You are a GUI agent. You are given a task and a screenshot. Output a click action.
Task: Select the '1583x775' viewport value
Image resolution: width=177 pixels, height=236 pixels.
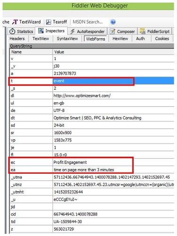[x=63, y=140]
